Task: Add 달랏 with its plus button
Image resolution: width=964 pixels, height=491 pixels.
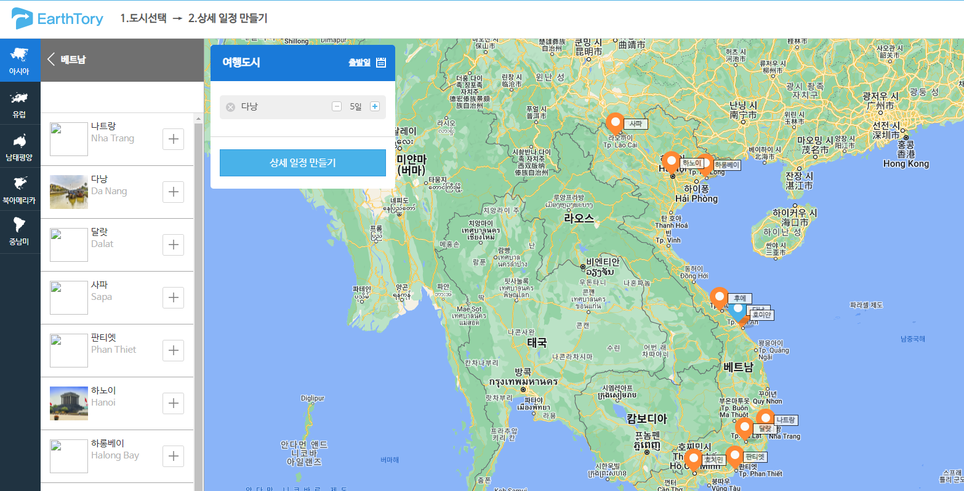Action: click(x=173, y=245)
